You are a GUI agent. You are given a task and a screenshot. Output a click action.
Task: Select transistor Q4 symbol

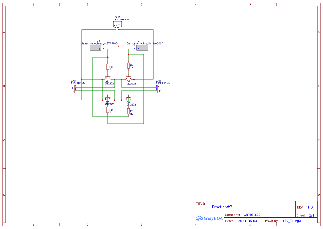point(128,98)
